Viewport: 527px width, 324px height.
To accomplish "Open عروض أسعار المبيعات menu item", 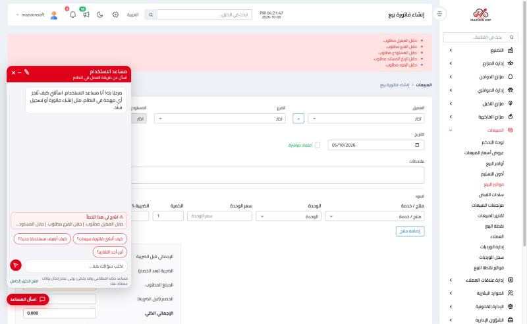I will 484,153.
